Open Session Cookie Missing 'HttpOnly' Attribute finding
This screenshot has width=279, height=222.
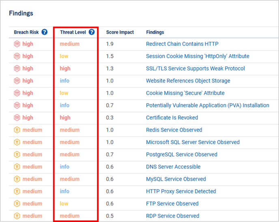(197, 56)
